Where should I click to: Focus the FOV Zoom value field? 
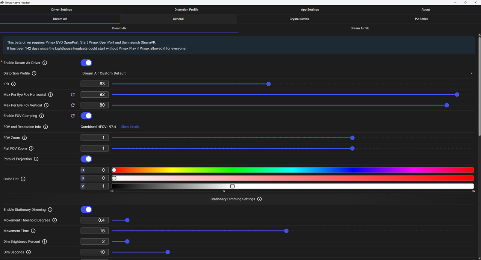tap(95, 138)
